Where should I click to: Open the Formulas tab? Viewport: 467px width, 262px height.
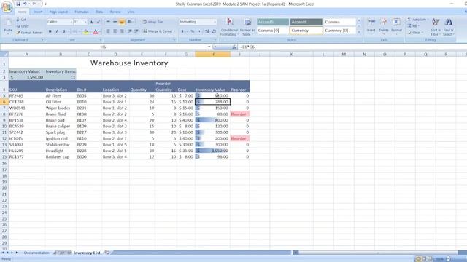[x=81, y=12]
